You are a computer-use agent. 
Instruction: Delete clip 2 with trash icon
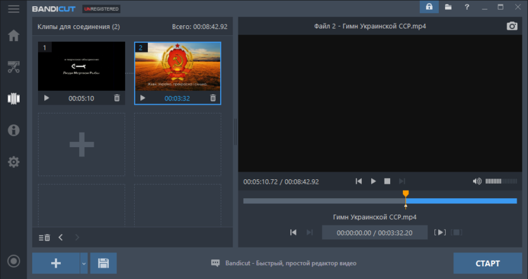coord(213,98)
